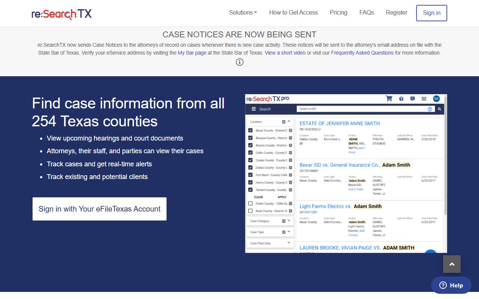479x299 pixels.
Task: Open the FAQs page
Action: 366,13
